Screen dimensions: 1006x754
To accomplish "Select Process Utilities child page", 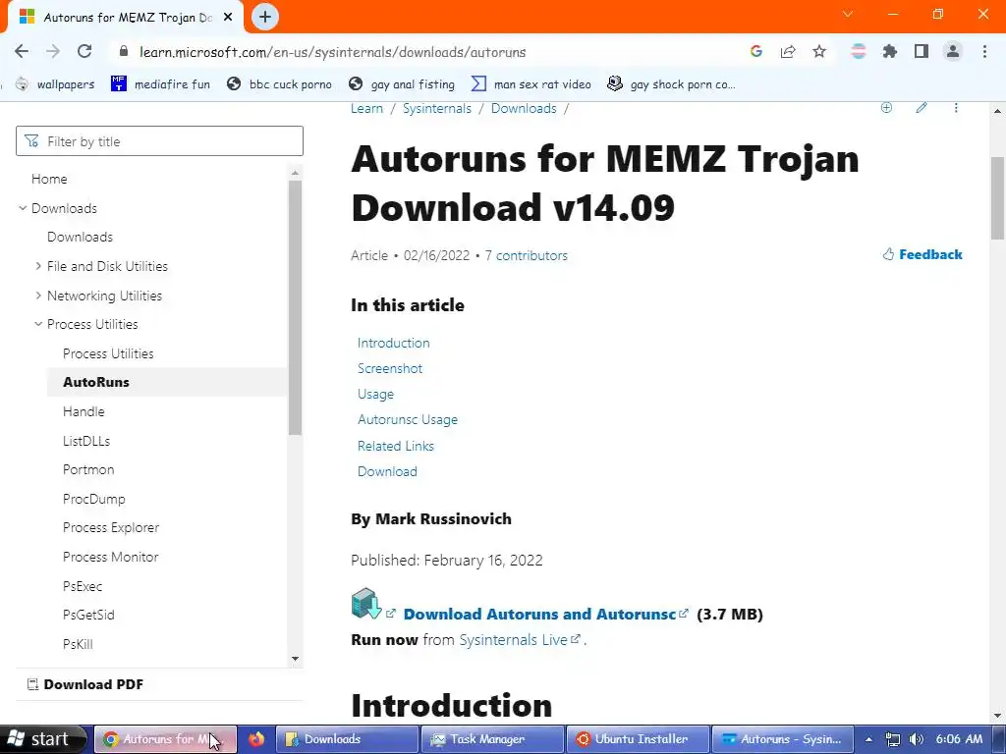I will tap(108, 353).
